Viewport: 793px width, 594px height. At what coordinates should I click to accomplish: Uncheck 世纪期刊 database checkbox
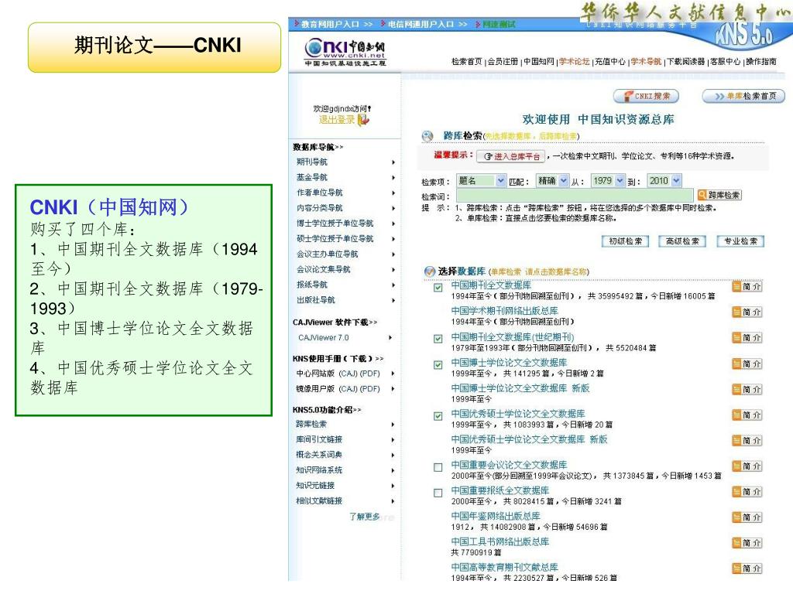438,339
